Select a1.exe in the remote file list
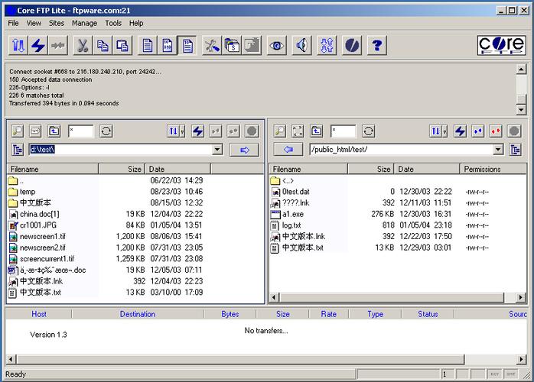534x382 pixels. [x=292, y=214]
